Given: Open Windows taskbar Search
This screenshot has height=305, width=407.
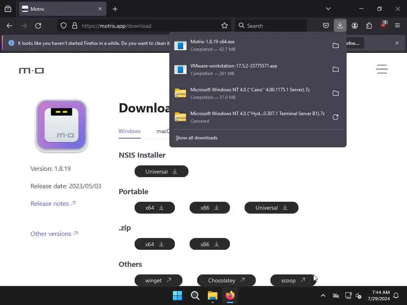Looking at the screenshot, I should (195, 295).
